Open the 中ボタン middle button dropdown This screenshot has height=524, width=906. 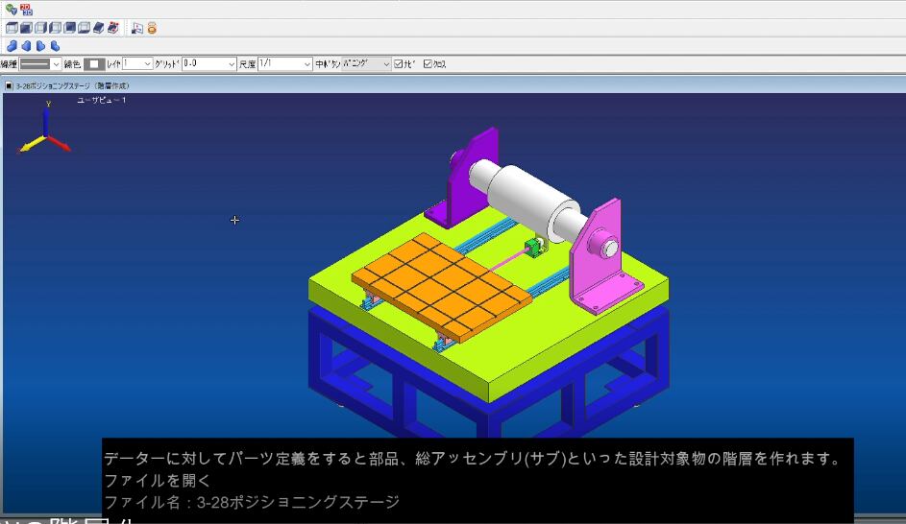coord(366,64)
